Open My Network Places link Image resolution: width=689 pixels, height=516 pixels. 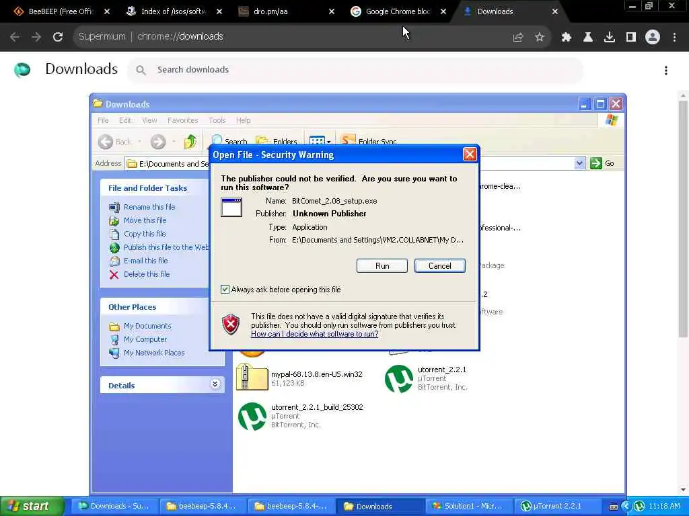point(154,353)
